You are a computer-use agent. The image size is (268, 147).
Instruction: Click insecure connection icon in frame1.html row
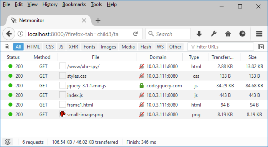pos(141,105)
